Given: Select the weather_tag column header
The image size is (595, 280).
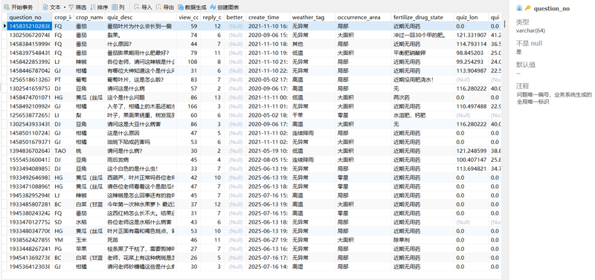Looking at the screenshot, I should tap(312, 17).
